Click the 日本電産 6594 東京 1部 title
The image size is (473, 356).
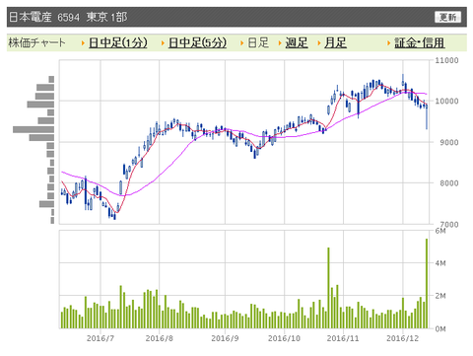[x=68, y=17]
